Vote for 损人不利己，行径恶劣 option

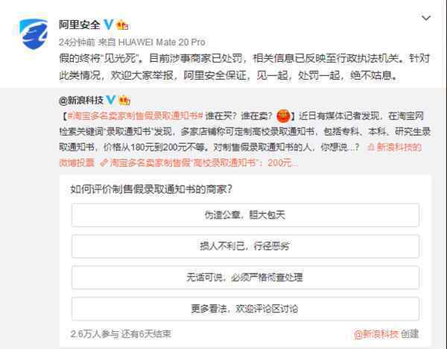coord(245,246)
